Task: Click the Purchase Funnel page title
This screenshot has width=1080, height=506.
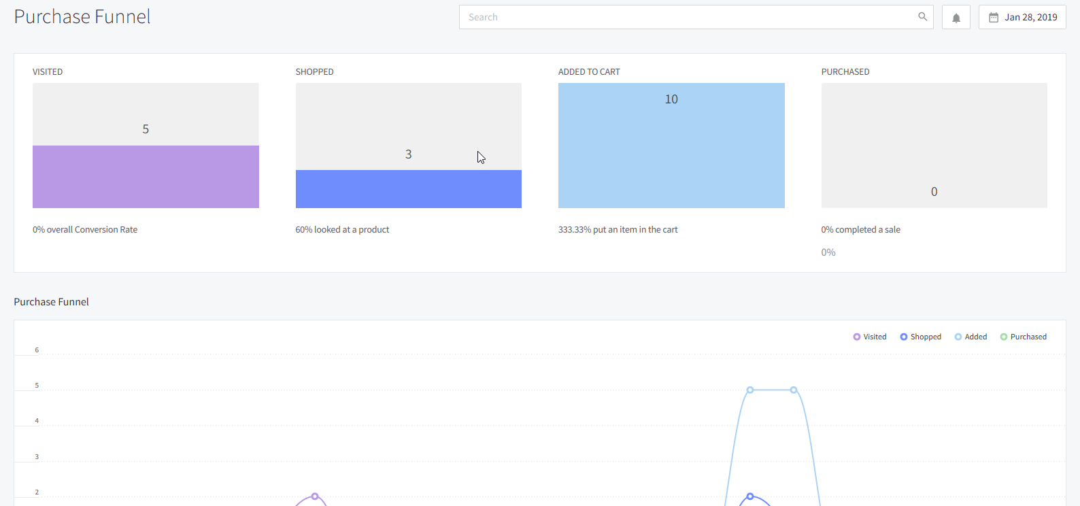Action: 82,17
